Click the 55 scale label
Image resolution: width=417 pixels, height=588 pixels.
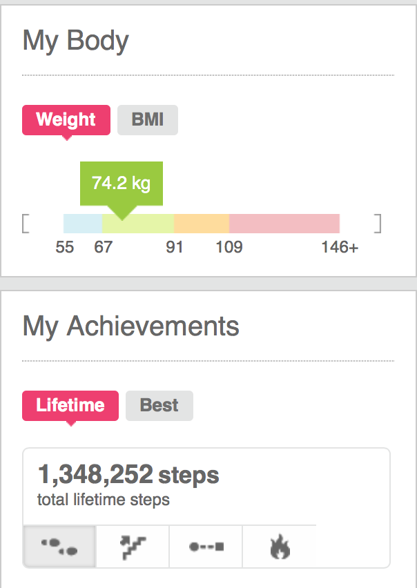65,247
